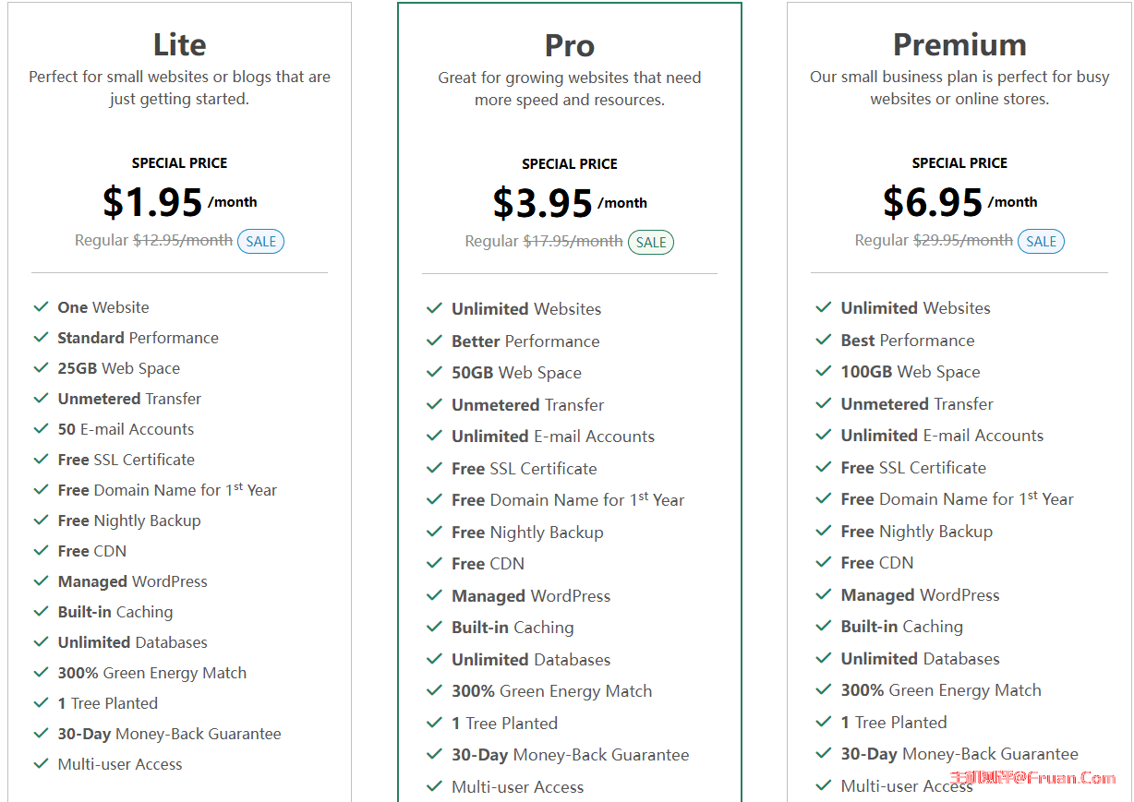
Task: Click checkmark next to Premium 100GB Web Space
Action: pos(824,371)
